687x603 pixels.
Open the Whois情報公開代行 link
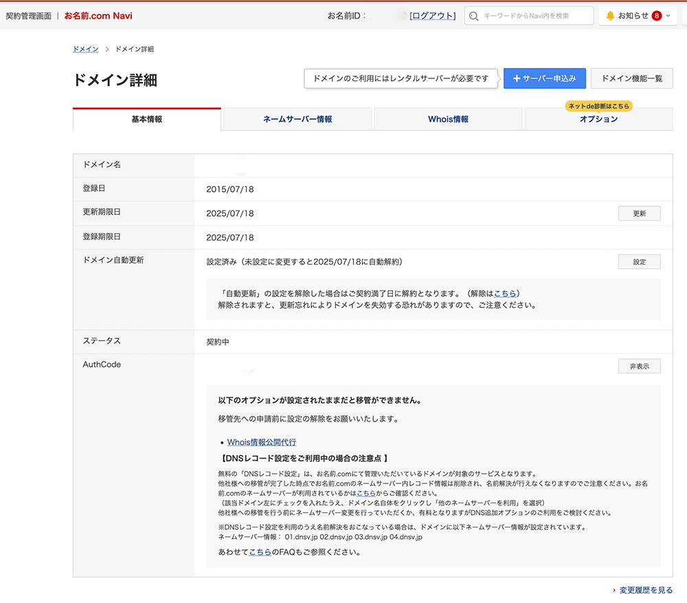(262, 442)
